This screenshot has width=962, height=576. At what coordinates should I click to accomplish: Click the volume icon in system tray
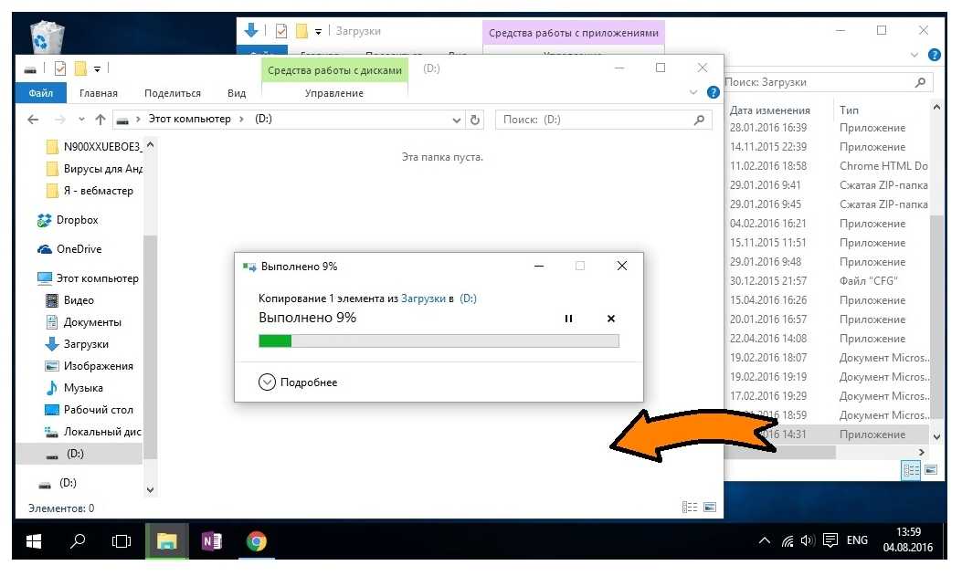pyautogui.click(x=807, y=541)
